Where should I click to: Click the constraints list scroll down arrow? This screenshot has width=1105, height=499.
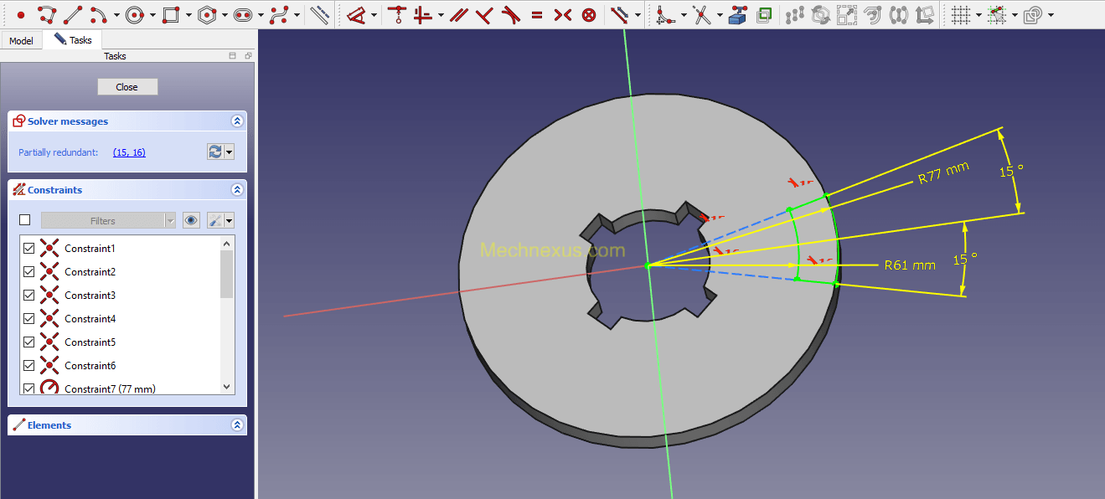(x=226, y=387)
